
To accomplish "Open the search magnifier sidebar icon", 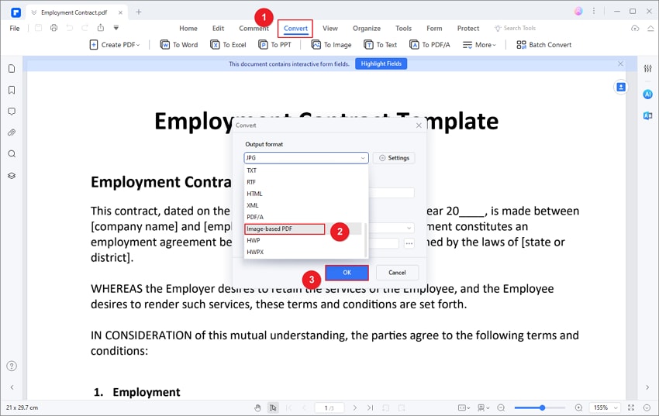I will (x=12, y=154).
